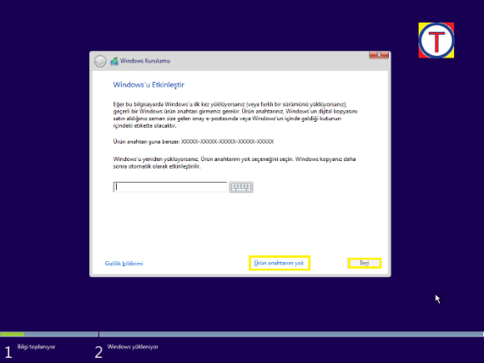Screen dimensions: 484x363
Task: Open the on-screen keyboard icon
Action: tap(241, 187)
